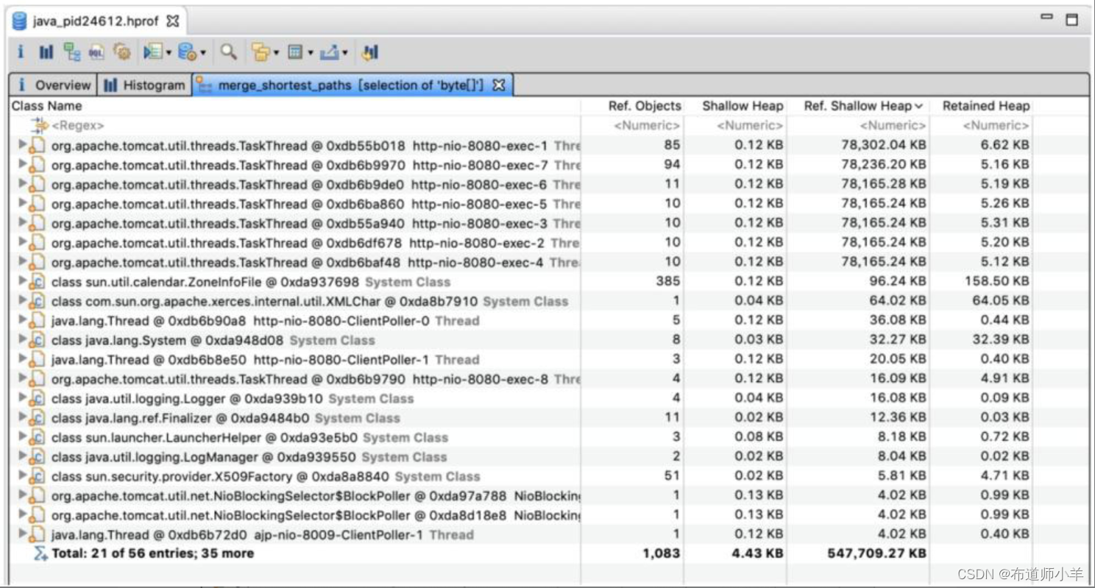The height and width of the screenshot is (588, 1095).
Task: Select the java_pid24612.hprof editor tab
Action: pos(96,21)
